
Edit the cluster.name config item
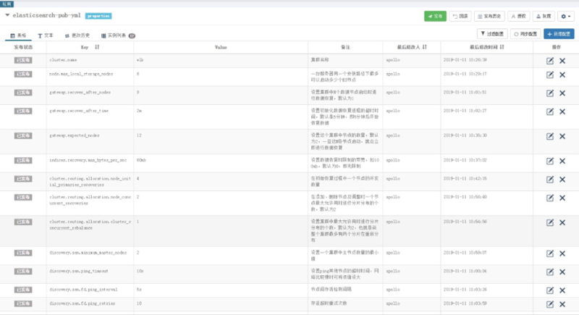tap(550, 61)
